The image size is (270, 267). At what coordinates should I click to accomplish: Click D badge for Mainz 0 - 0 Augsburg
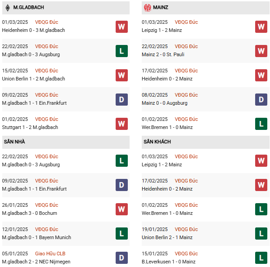tap(261, 99)
